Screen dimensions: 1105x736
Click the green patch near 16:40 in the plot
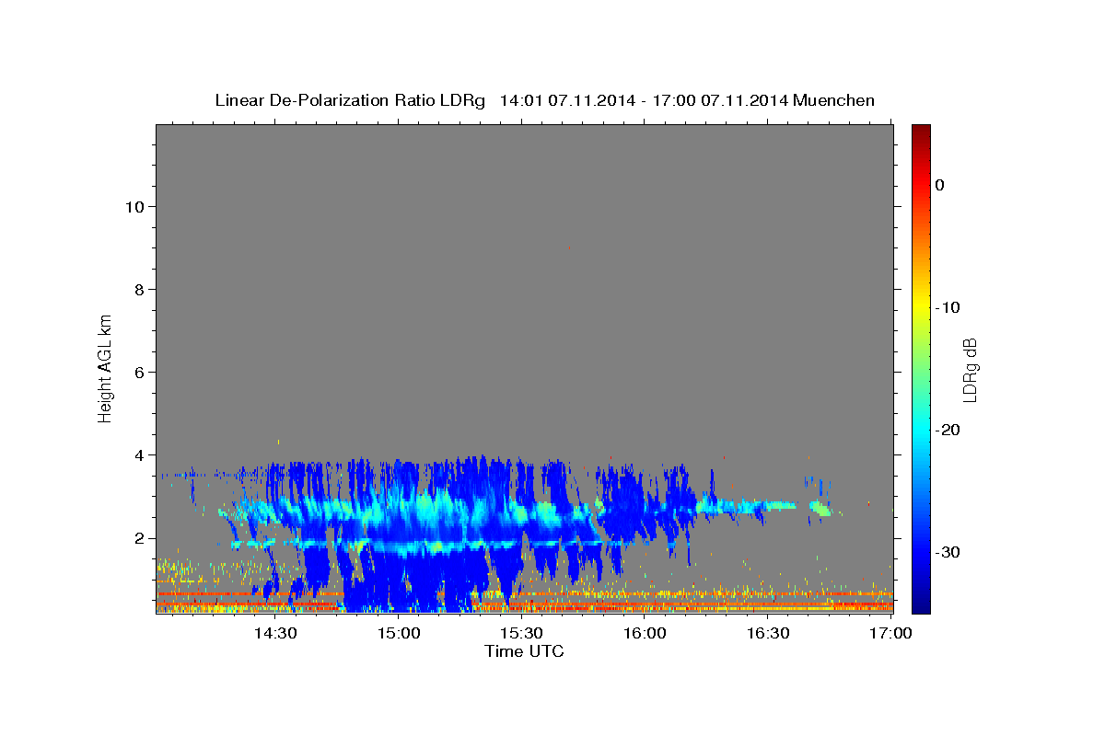coord(820,507)
